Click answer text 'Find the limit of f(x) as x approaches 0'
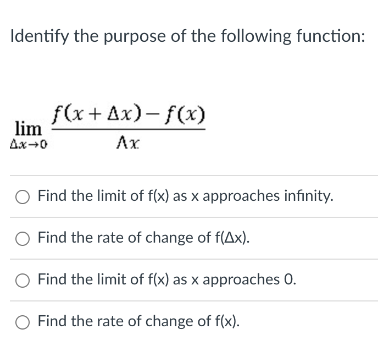378x351 pixels. [167, 279]
